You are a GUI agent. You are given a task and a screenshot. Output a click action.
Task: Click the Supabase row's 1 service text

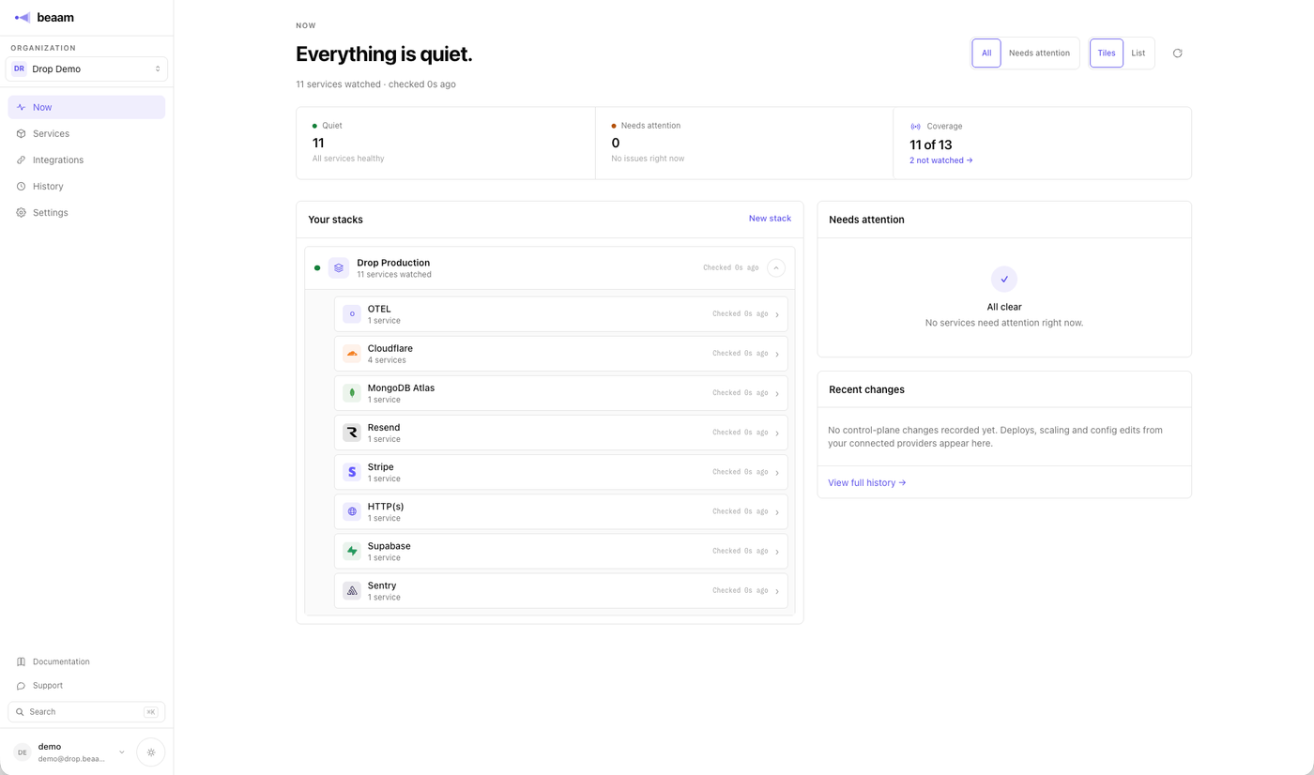click(x=384, y=557)
